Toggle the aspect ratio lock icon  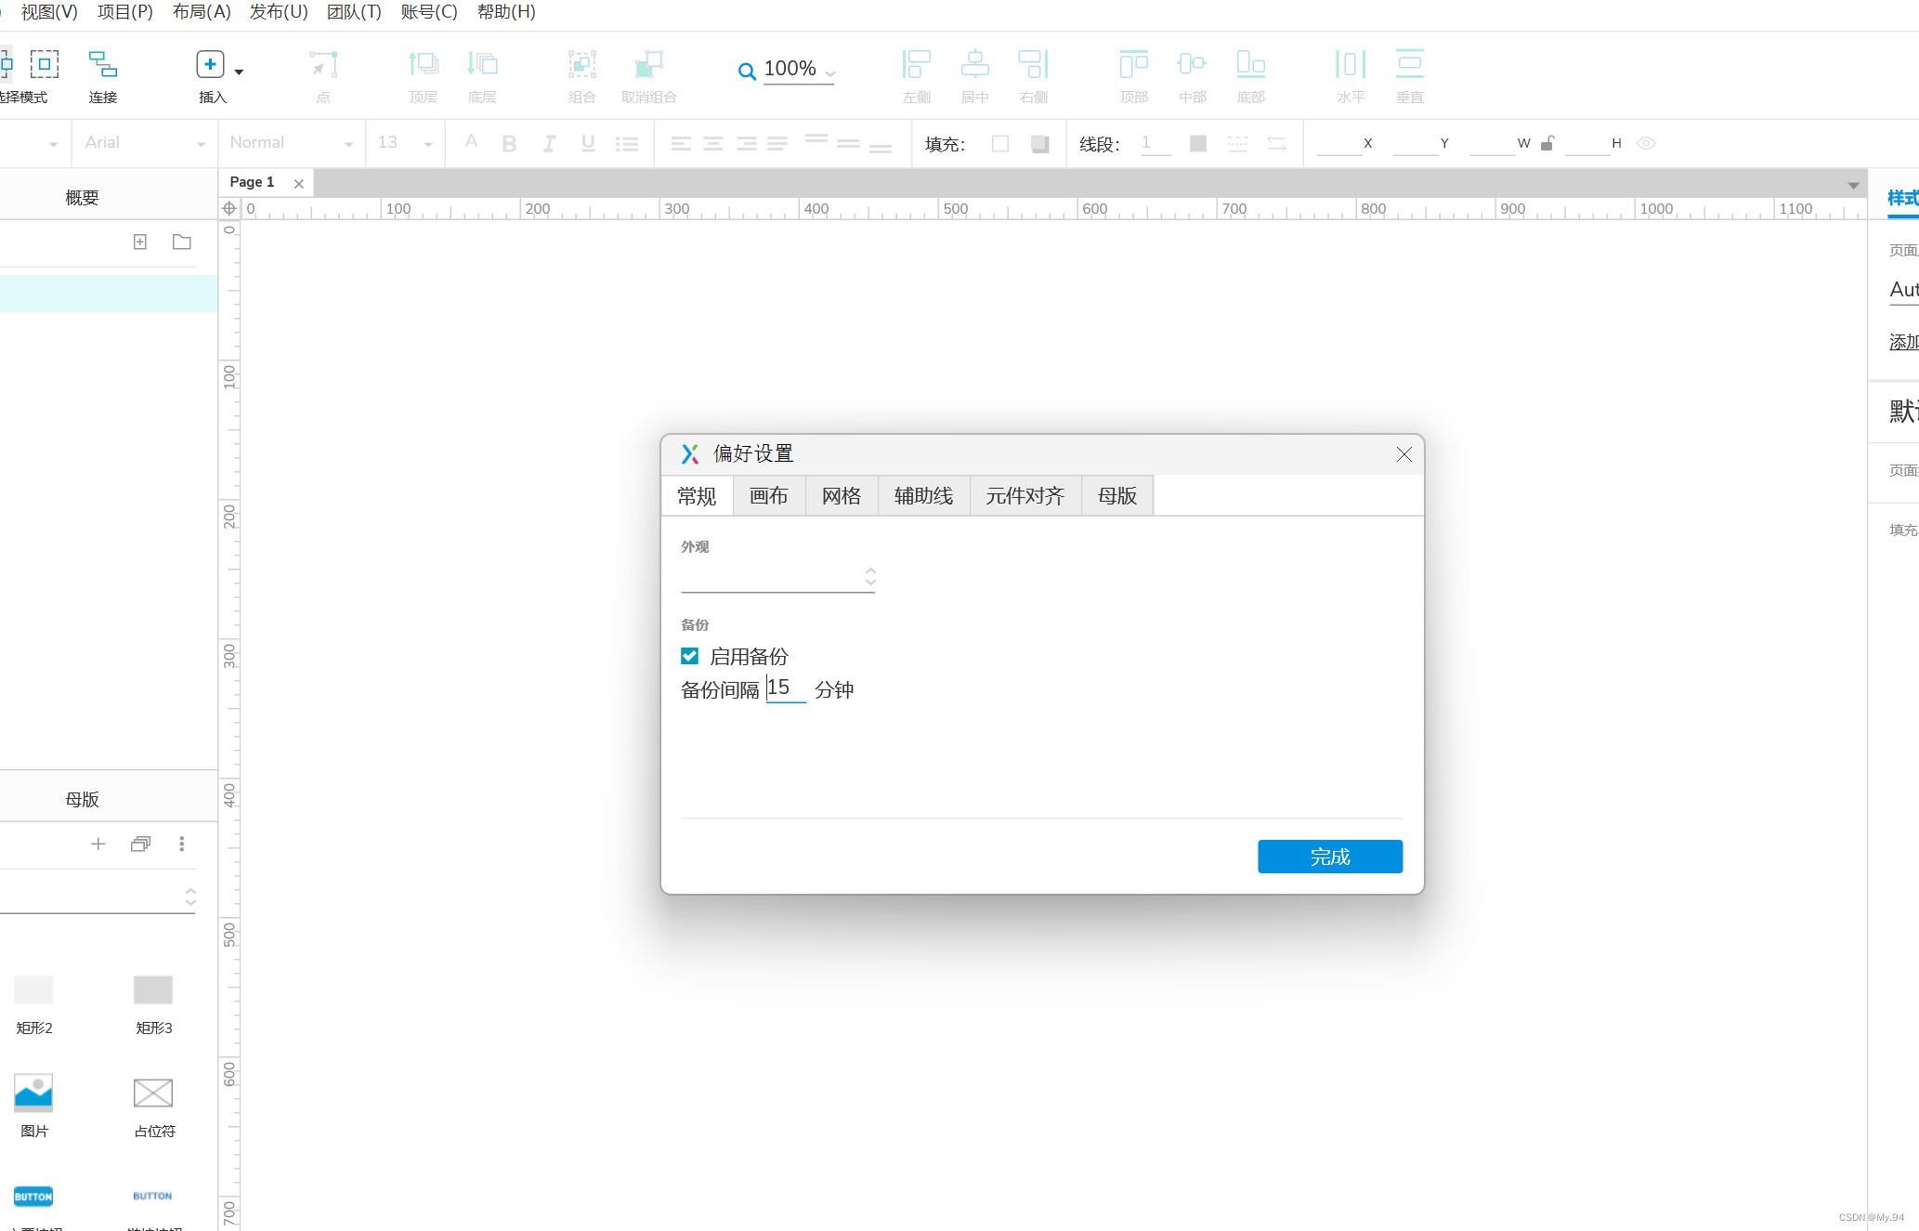point(1547,143)
